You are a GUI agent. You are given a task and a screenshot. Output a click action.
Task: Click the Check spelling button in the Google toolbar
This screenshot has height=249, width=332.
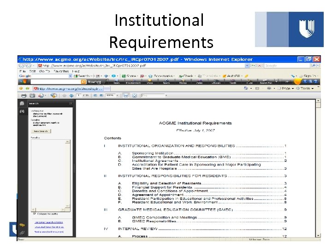pos(186,76)
